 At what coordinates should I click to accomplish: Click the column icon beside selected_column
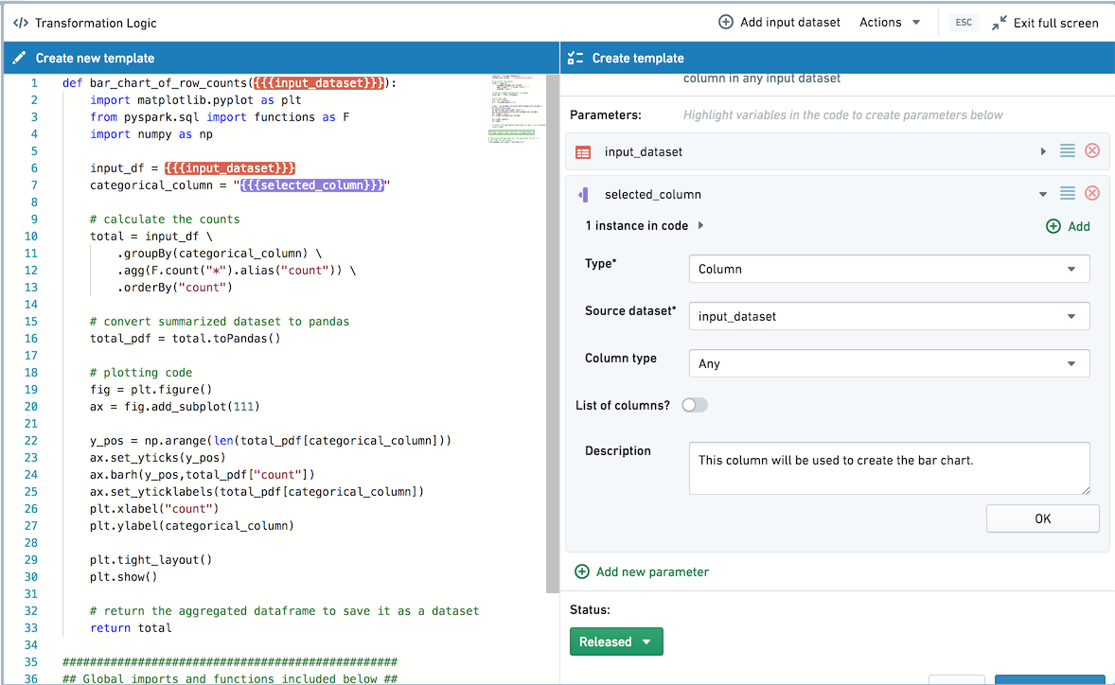click(583, 194)
